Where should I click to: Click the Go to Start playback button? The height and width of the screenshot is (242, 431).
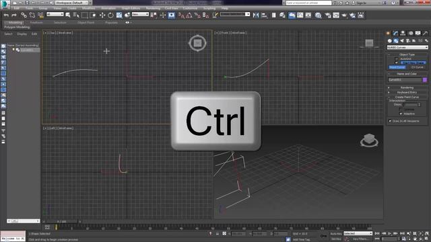[x=377, y=233]
